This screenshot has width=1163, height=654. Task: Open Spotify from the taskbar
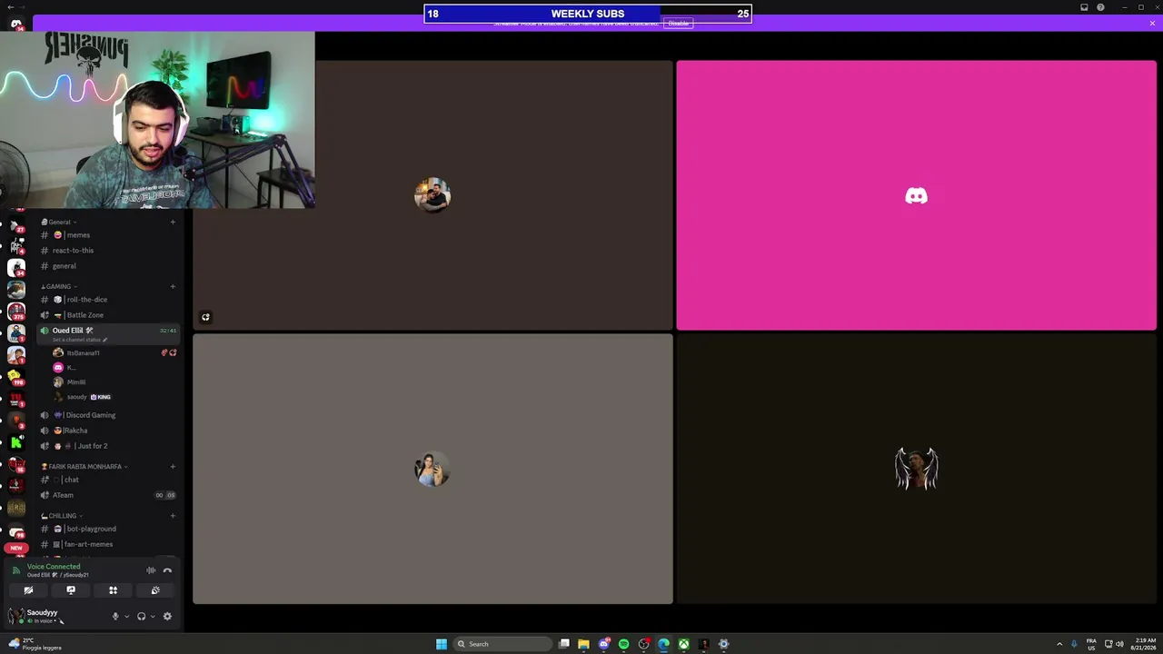coord(623,644)
